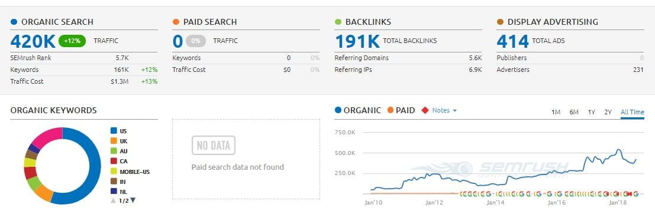Open the BACKLINKS report heading
The width and height of the screenshot is (655, 224).
(x=368, y=22)
